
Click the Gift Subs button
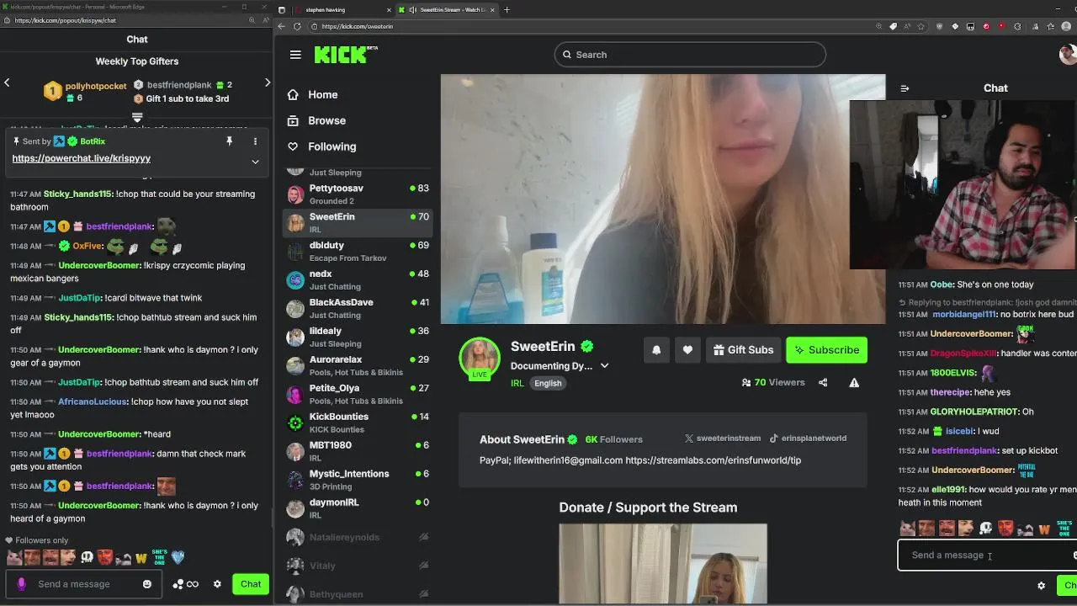coord(744,350)
